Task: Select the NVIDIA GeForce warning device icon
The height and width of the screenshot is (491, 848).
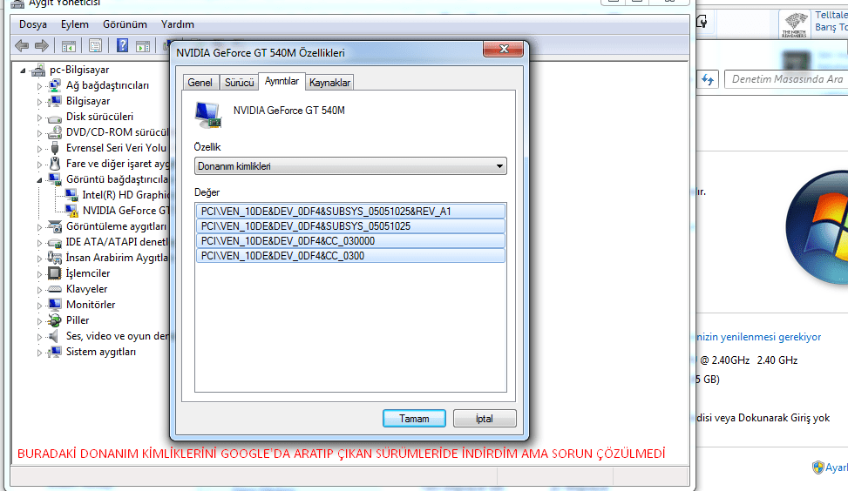Action: (x=71, y=211)
